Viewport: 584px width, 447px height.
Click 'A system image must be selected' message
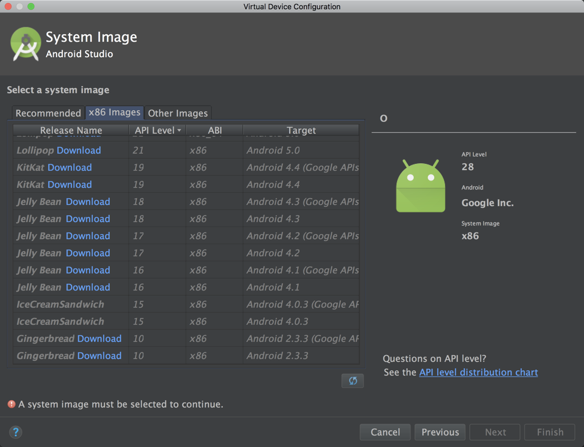click(121, 404)
